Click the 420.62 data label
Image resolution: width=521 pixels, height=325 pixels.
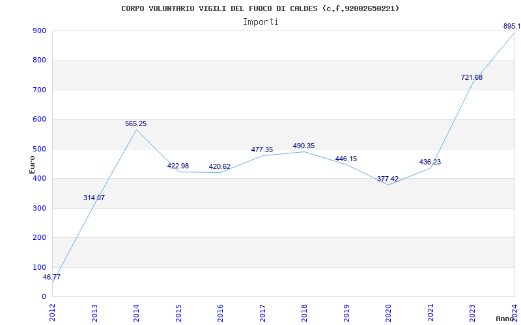[x=219, y=166]
